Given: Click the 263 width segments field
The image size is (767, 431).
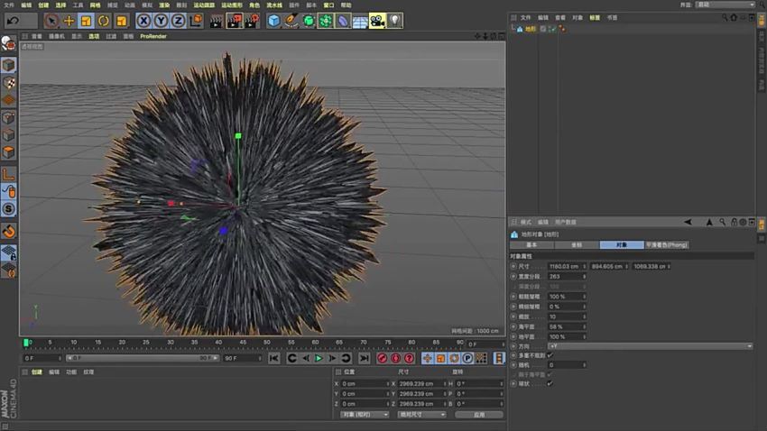Looking at the screenshot, I should click(x=567, y=277).
